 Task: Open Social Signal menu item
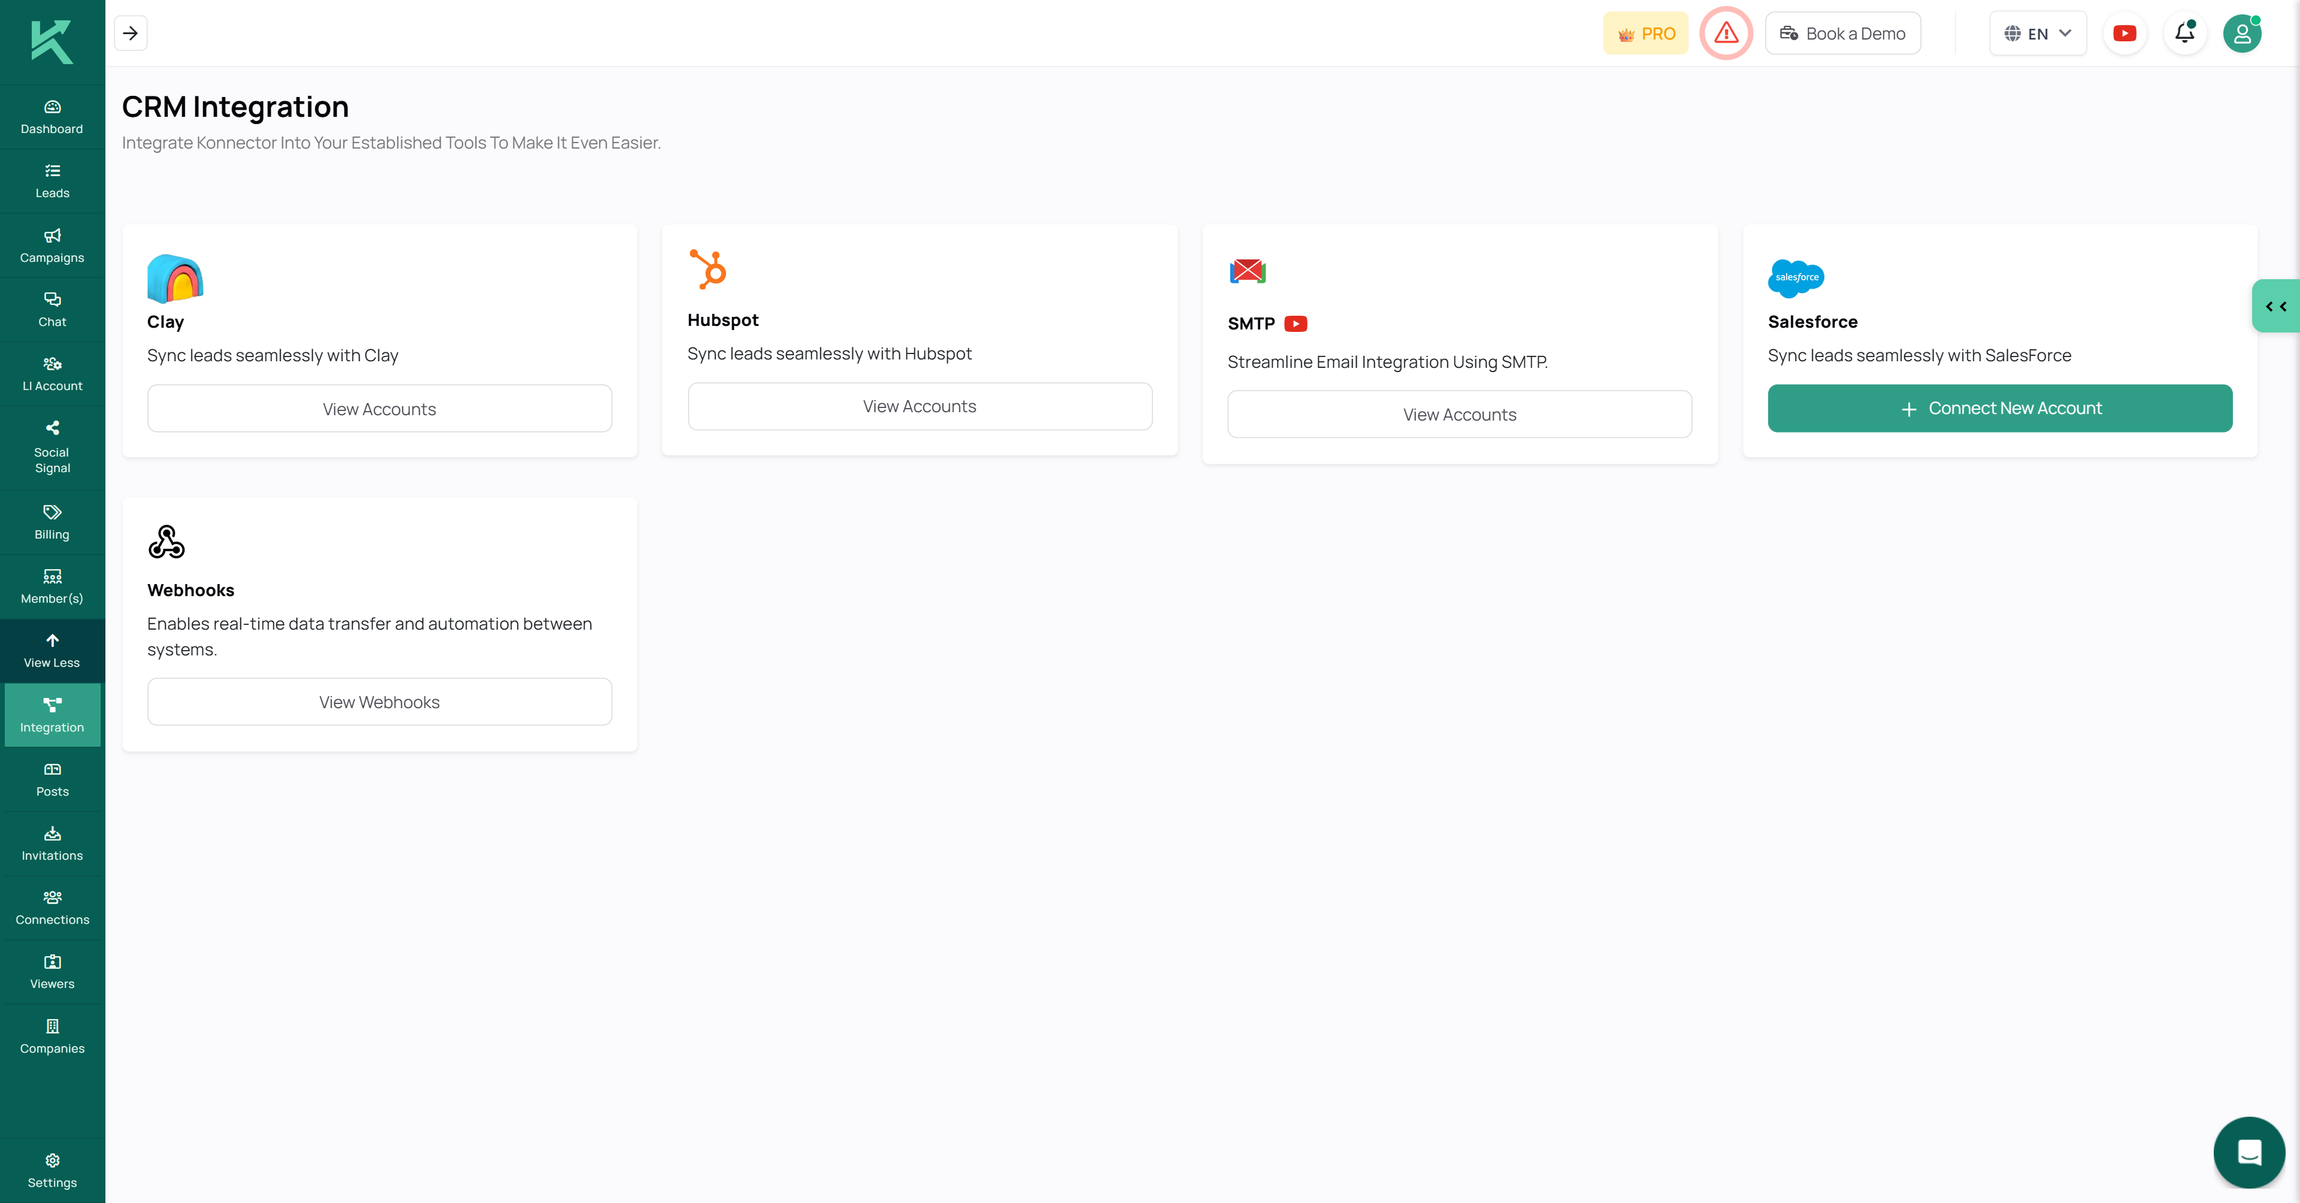coord(52,448)
